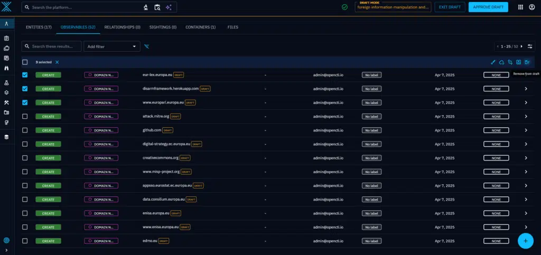Click the sparkle AI assistant icon in search bar

click(x=169, y=7)
